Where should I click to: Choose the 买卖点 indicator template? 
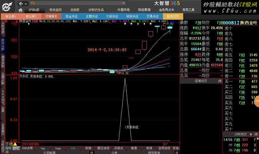tap(119, 148)
